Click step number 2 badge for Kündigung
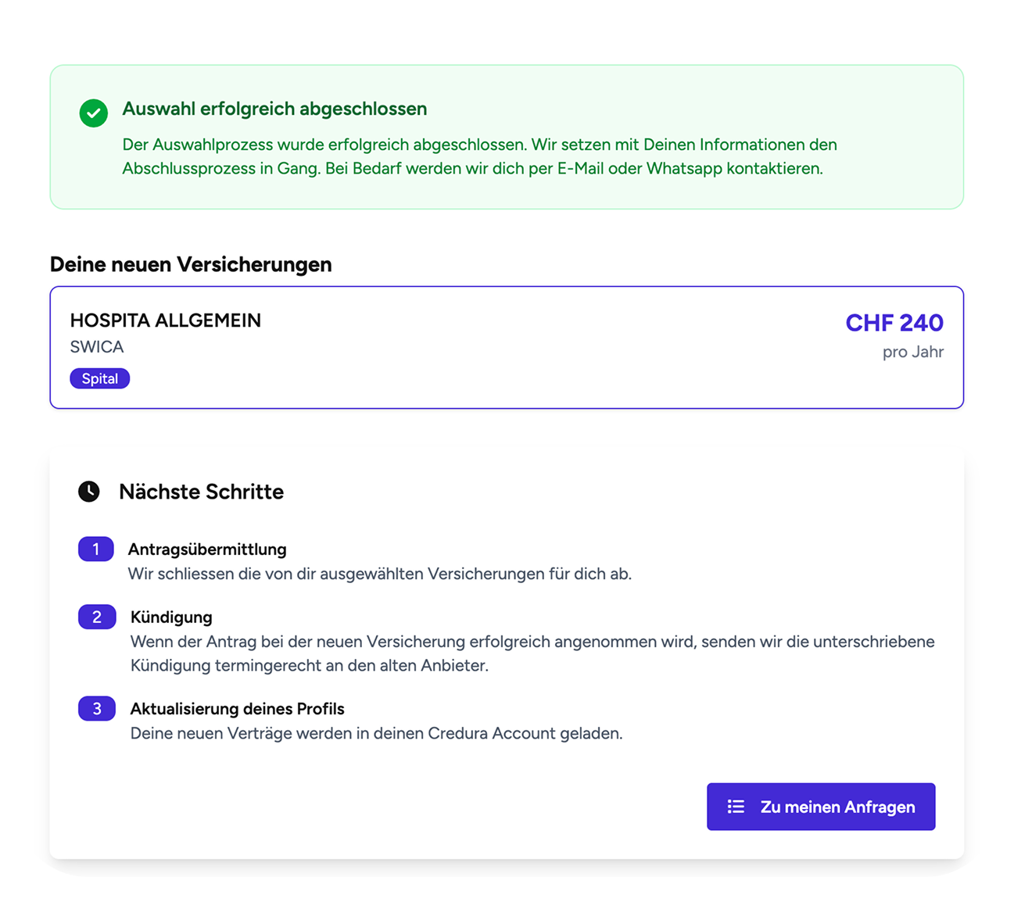Image resolution: width=1014 pixels, height=909 pixels. pos(96,617)
